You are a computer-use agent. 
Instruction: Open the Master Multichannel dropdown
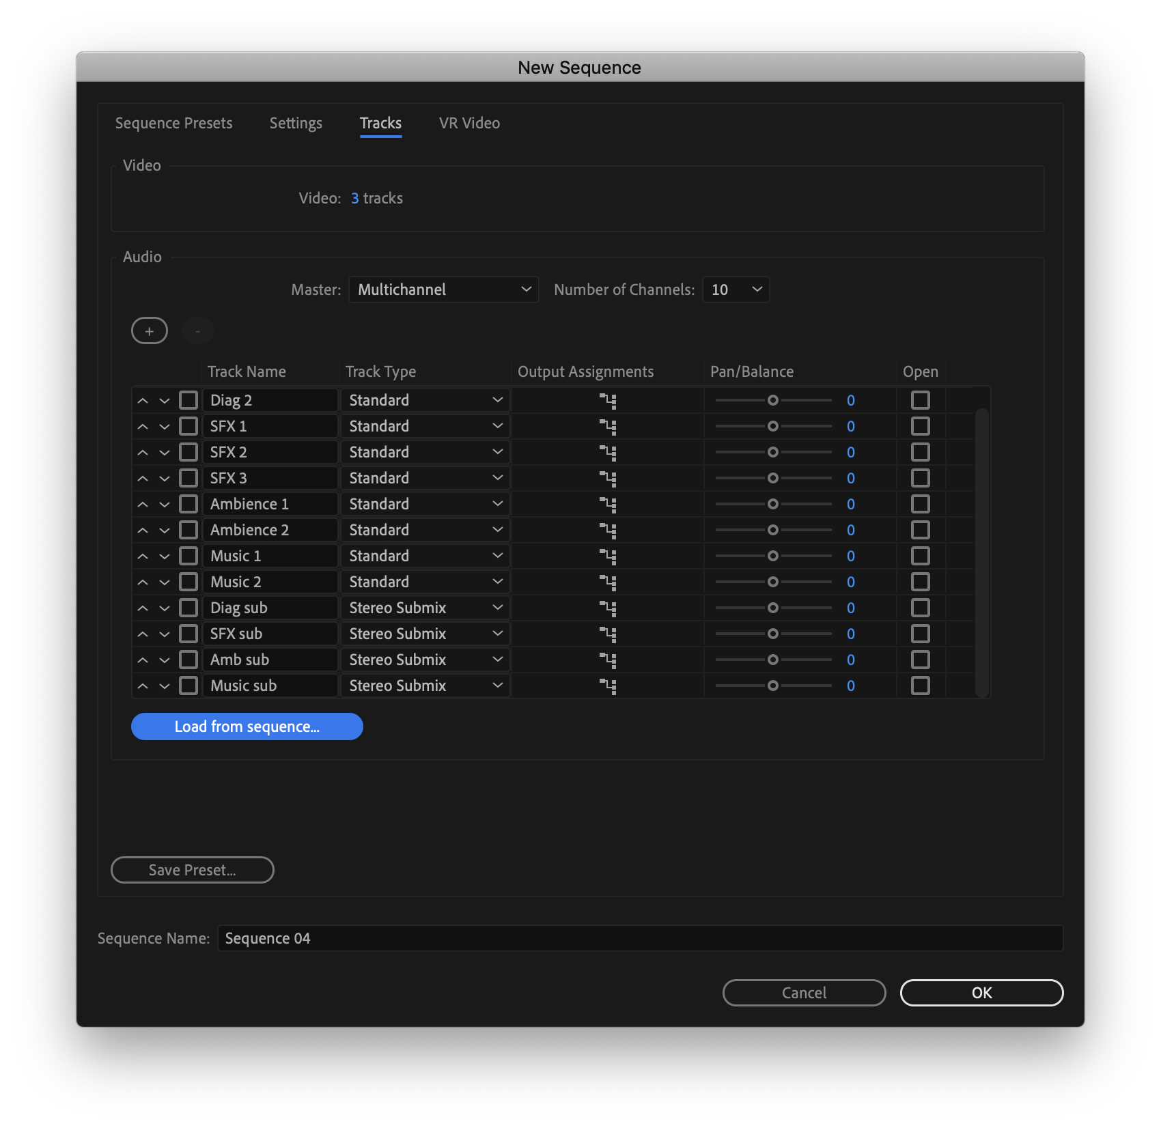(x=443, y=290)
